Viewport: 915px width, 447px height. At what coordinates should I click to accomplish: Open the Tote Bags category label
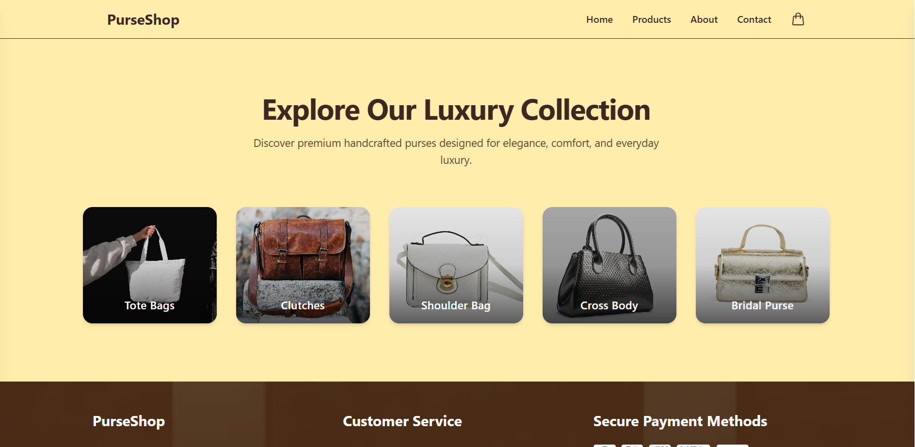149,305
